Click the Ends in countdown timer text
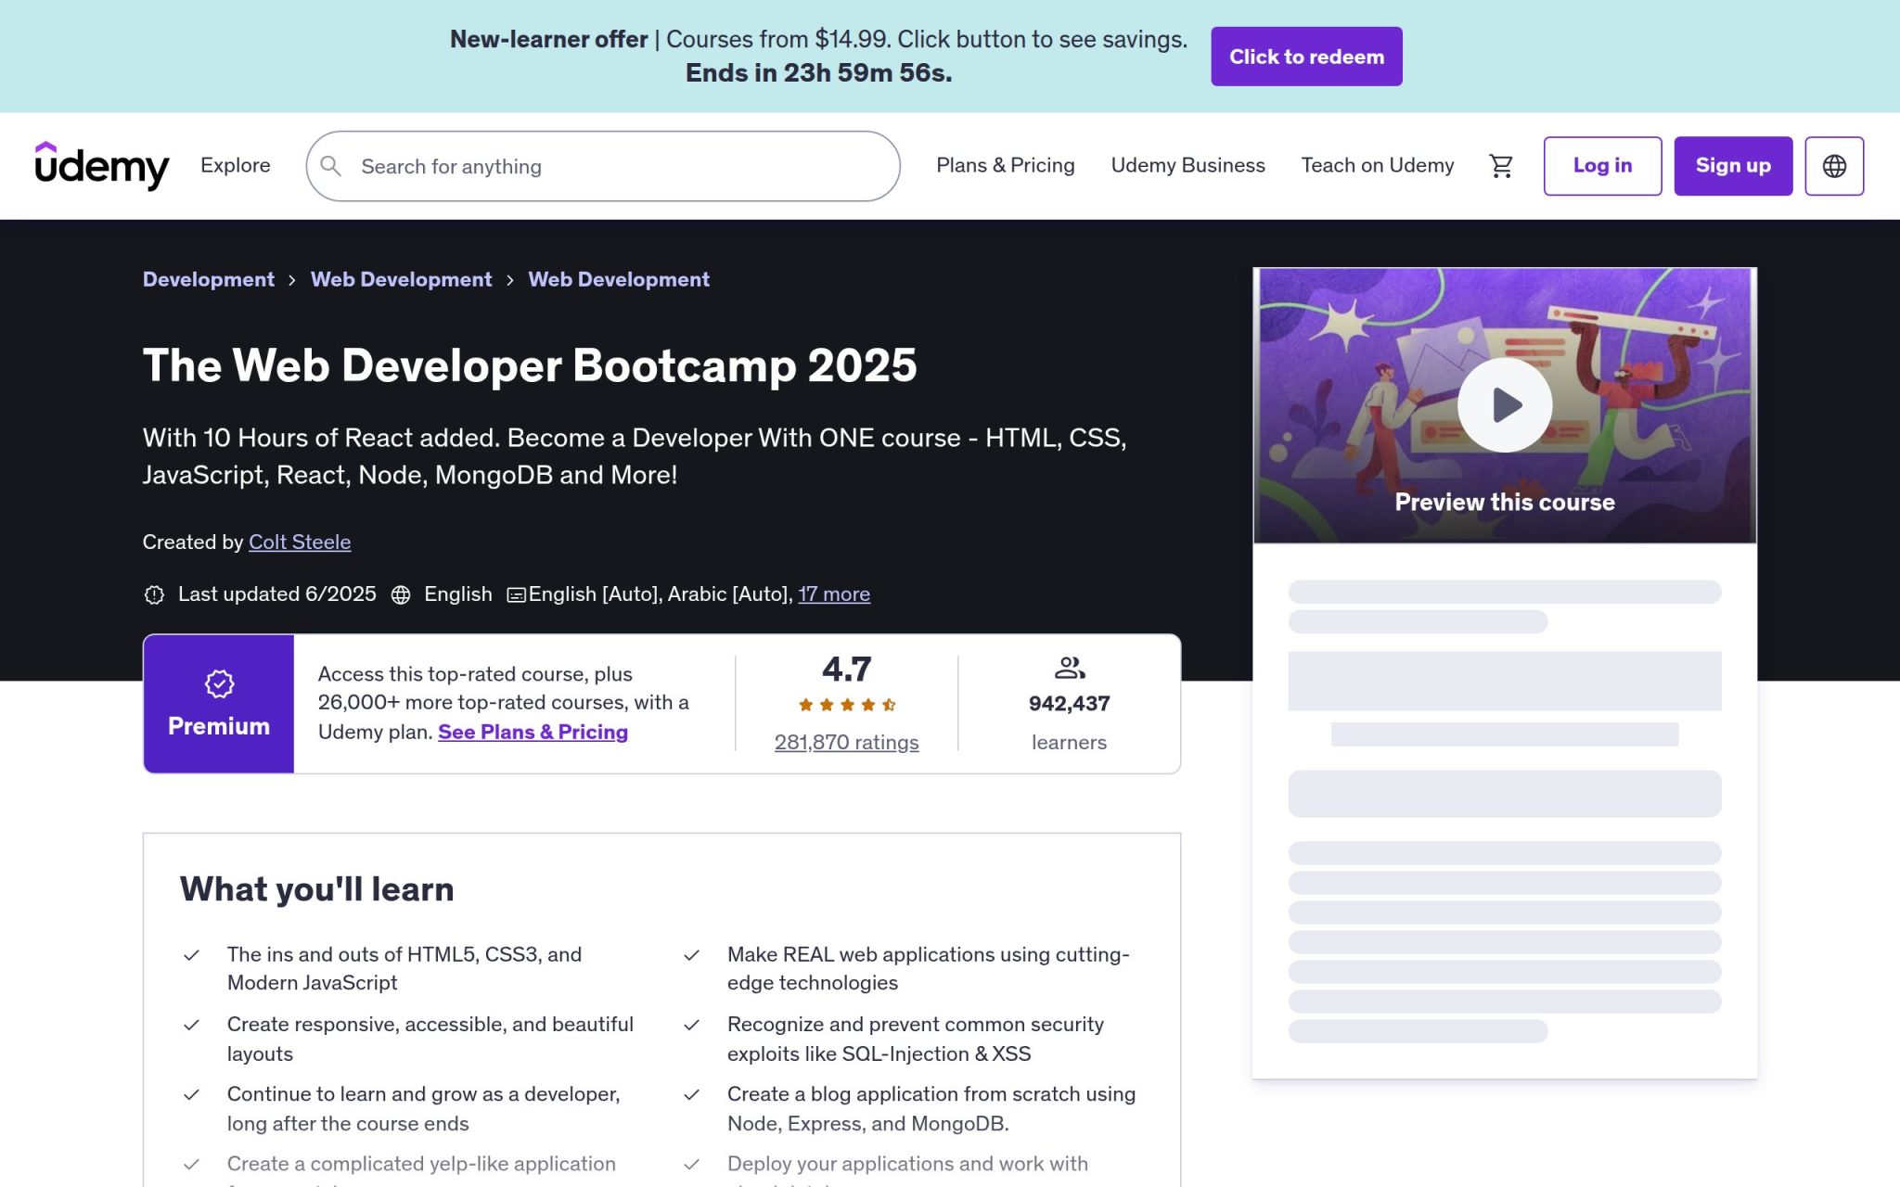 pyautogui.click(x=818, y=73)
